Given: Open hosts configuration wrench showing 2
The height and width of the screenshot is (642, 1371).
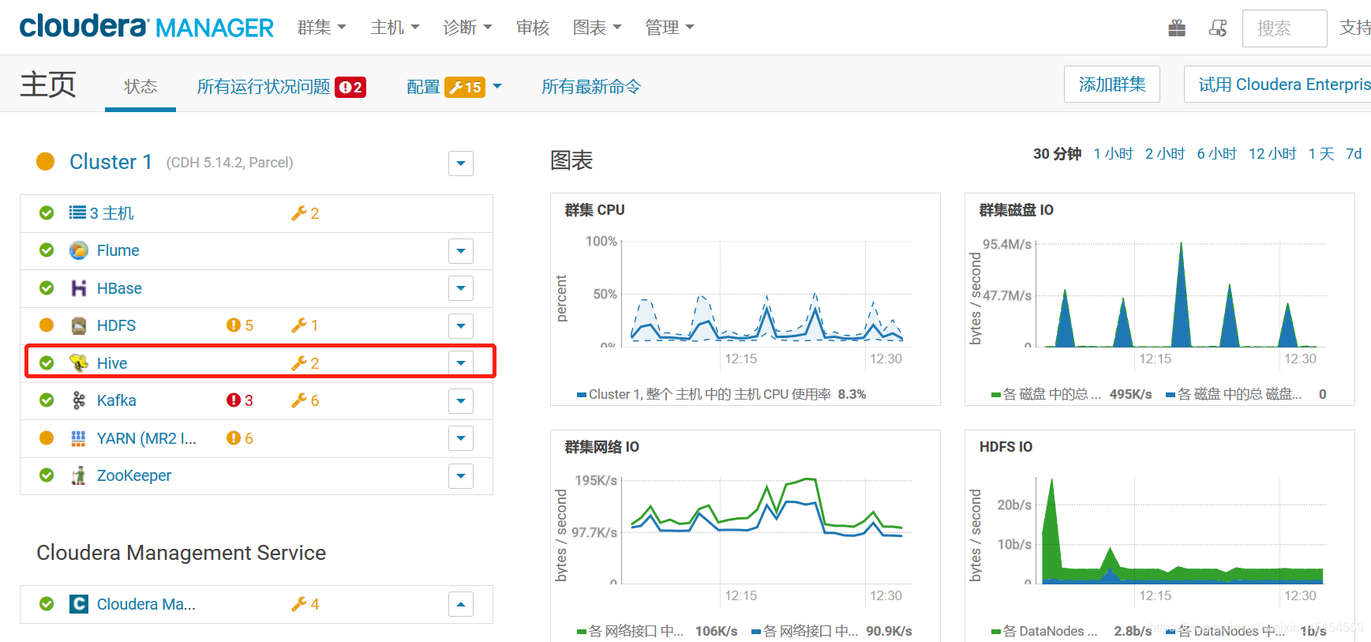Looking at the screenshot, I should (x=305, y=213).
